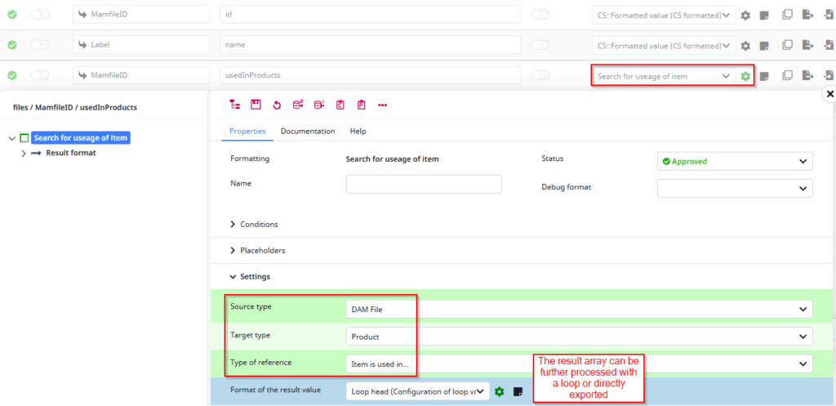
Task: Click the file import icon on id row
Action: click(x=828, y=15)
